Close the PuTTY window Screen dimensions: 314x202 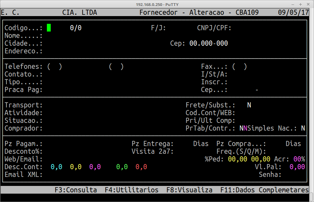pyautogui.click(x=309, y=5)
